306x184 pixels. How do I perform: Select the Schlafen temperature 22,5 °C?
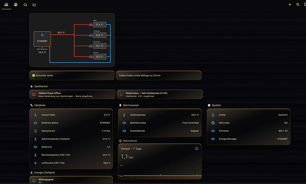click(x=99, y=35)
